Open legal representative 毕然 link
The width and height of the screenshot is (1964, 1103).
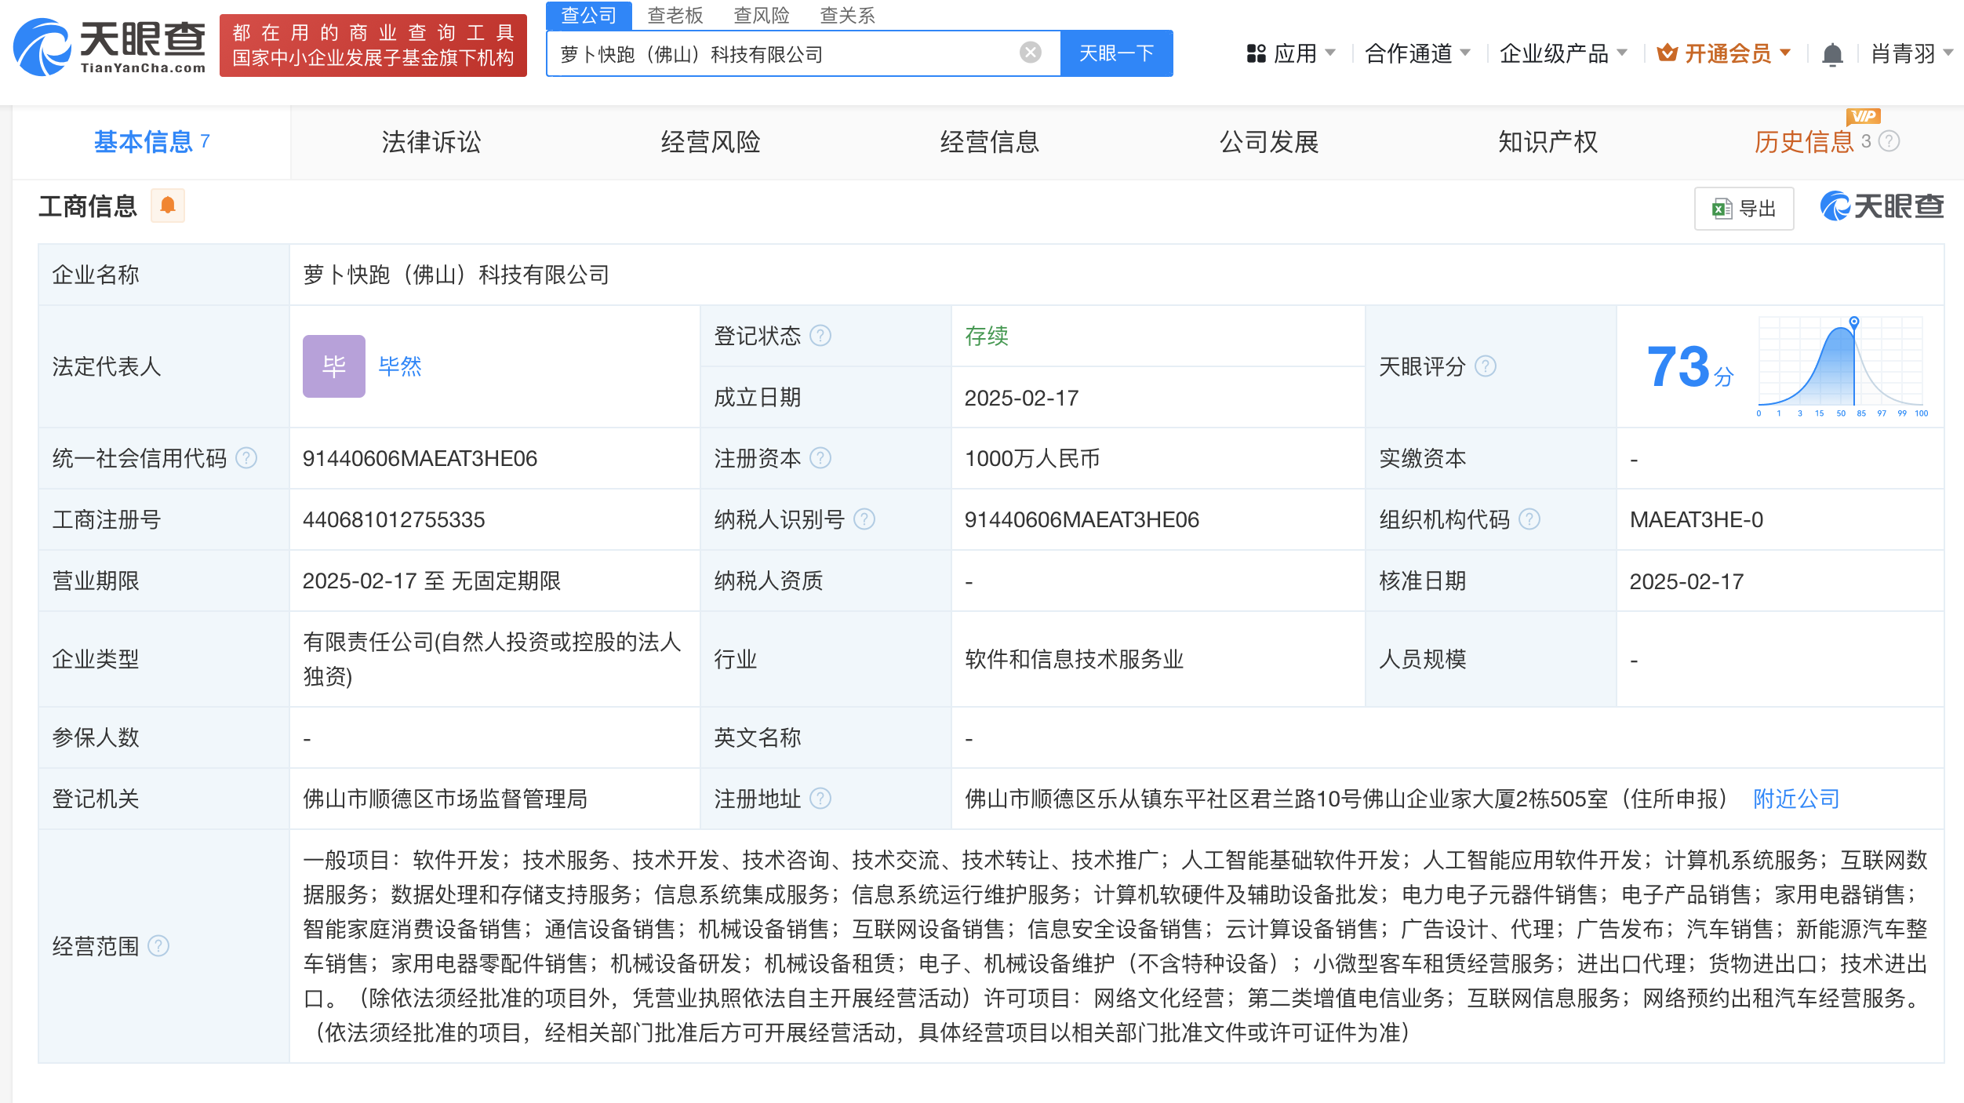400,366
